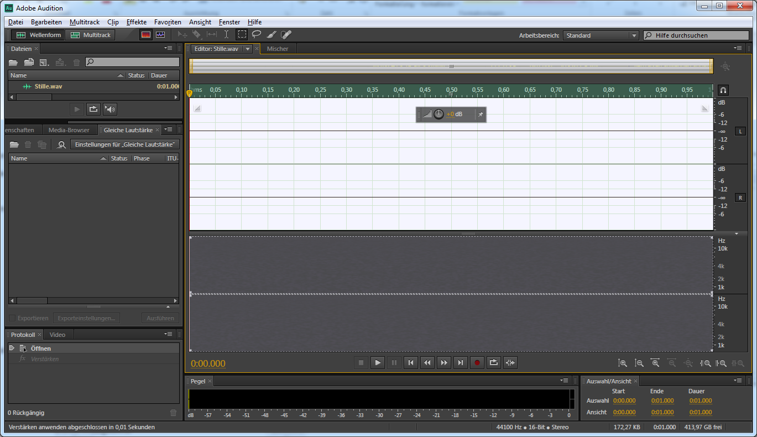Click the Multitrack view button
This screenshot has width=757, height=437.
coord(91,35)
